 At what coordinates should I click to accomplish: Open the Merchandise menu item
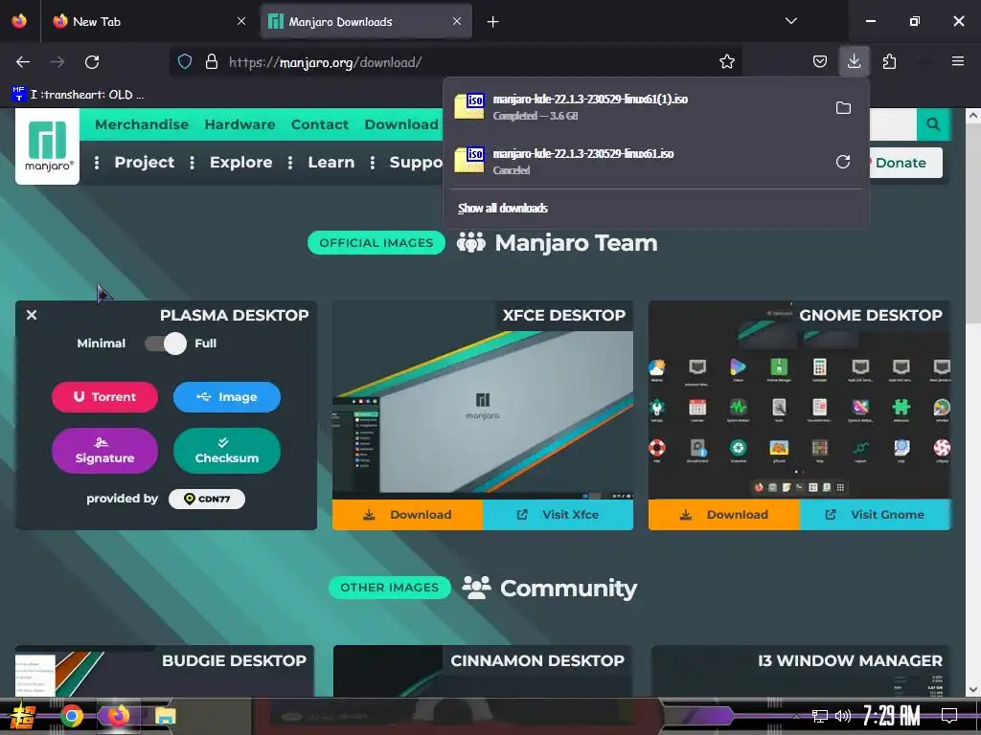click(x=142, y=124)
